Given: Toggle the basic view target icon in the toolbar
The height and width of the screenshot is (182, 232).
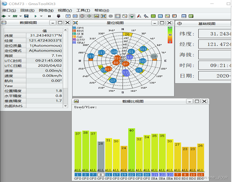Looking at the screenshot, I should [x=82, y=16].
